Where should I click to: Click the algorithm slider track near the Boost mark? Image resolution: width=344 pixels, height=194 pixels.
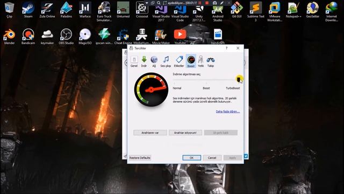[x=206, y=80]
